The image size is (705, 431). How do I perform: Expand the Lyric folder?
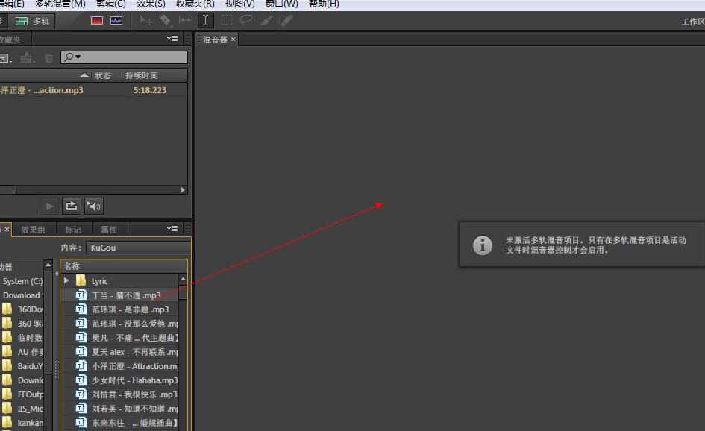[x=66, y=280]
